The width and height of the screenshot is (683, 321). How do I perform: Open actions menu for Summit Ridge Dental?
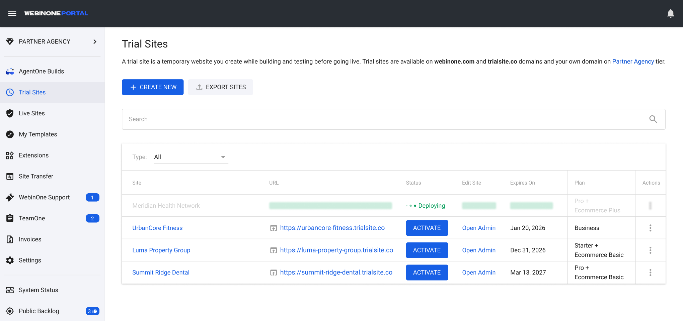click(651, 273)
